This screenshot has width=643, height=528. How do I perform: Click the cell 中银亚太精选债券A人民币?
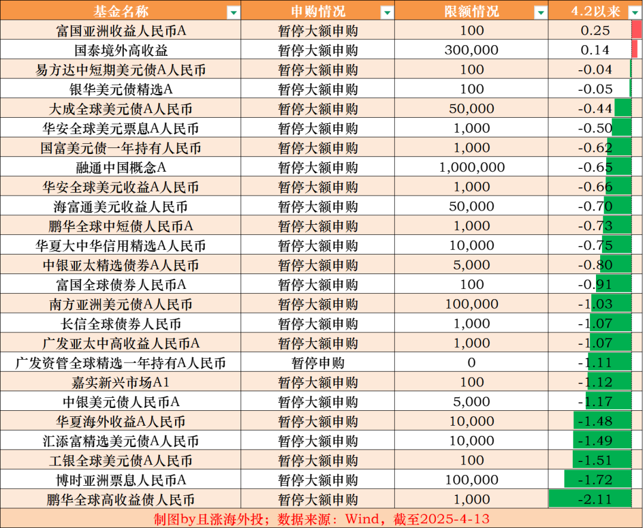120,265
